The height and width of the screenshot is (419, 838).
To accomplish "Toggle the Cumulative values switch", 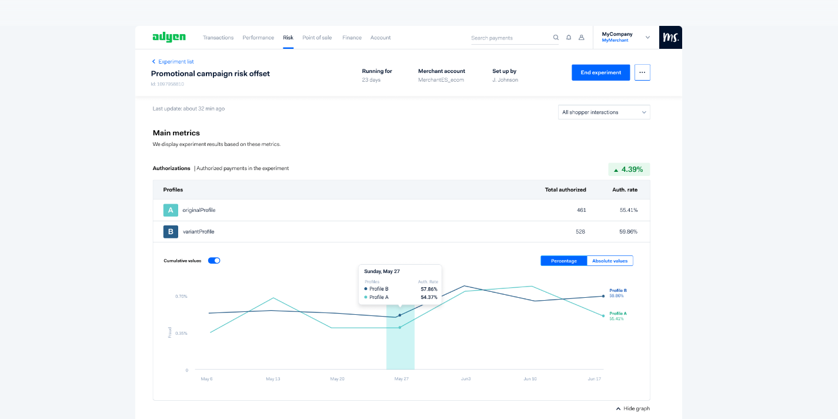I will point(214,261).
